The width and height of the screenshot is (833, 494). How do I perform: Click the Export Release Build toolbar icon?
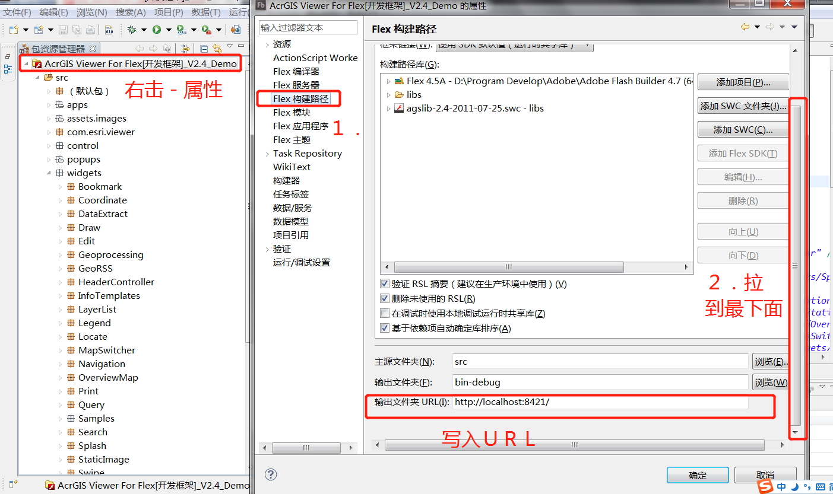tap(236, 30)
